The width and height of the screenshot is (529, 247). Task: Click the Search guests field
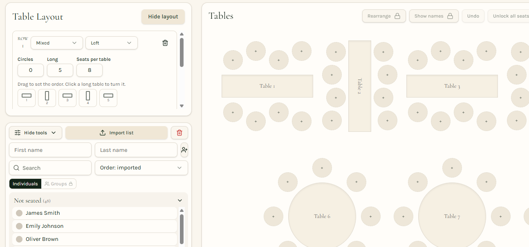[50, 168]
